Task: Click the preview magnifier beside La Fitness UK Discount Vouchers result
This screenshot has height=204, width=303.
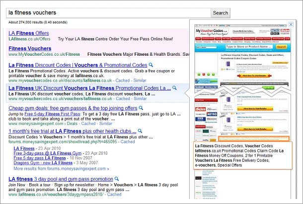Action: [x=174, y=88]
